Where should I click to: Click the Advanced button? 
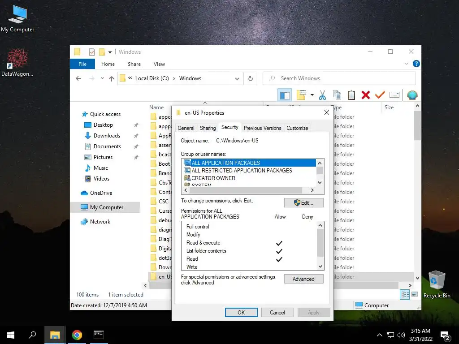pos(303,279)
